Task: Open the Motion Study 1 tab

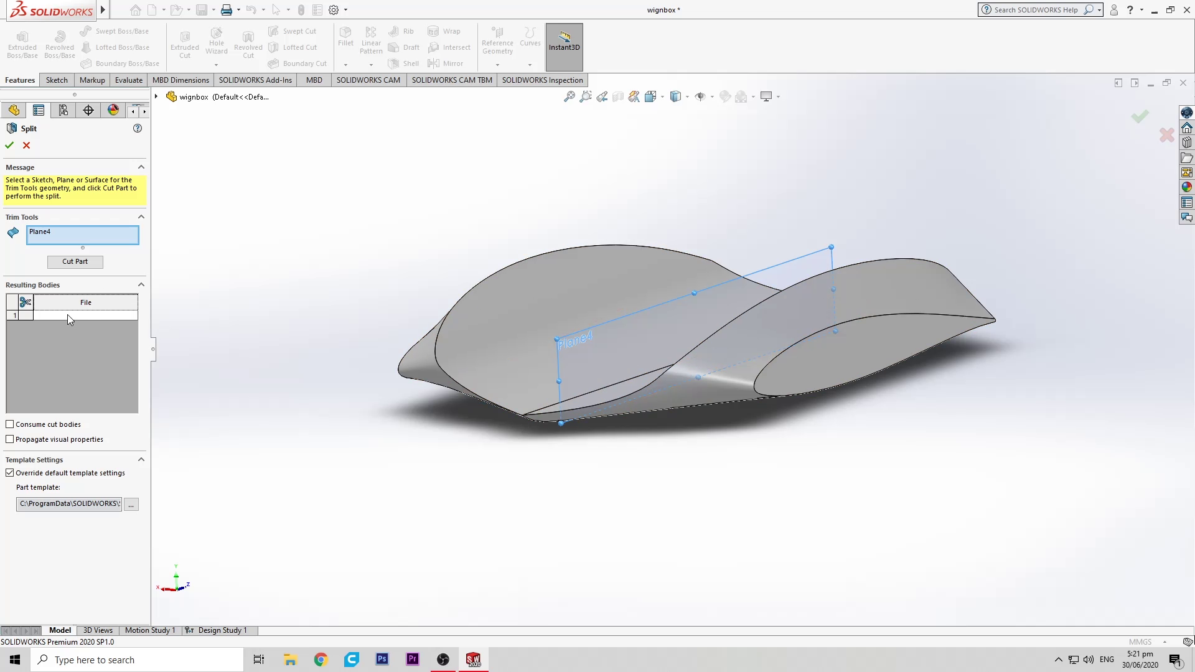Action: pos(150,630)
